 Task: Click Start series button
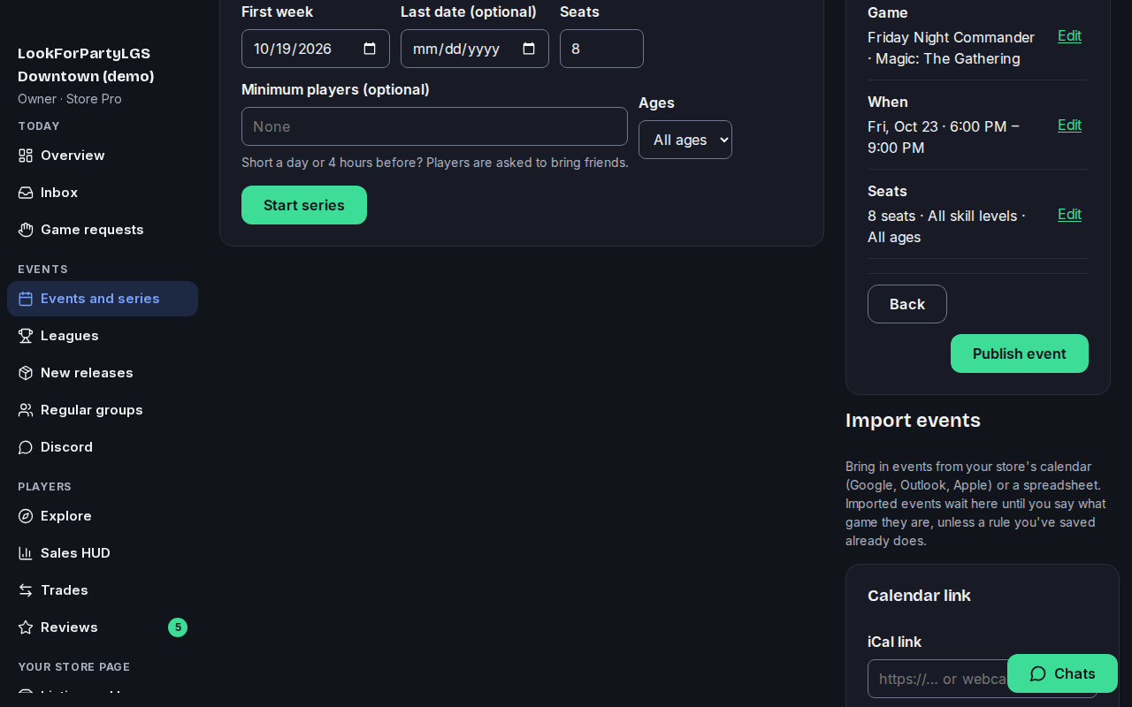(x=304, y=205)
